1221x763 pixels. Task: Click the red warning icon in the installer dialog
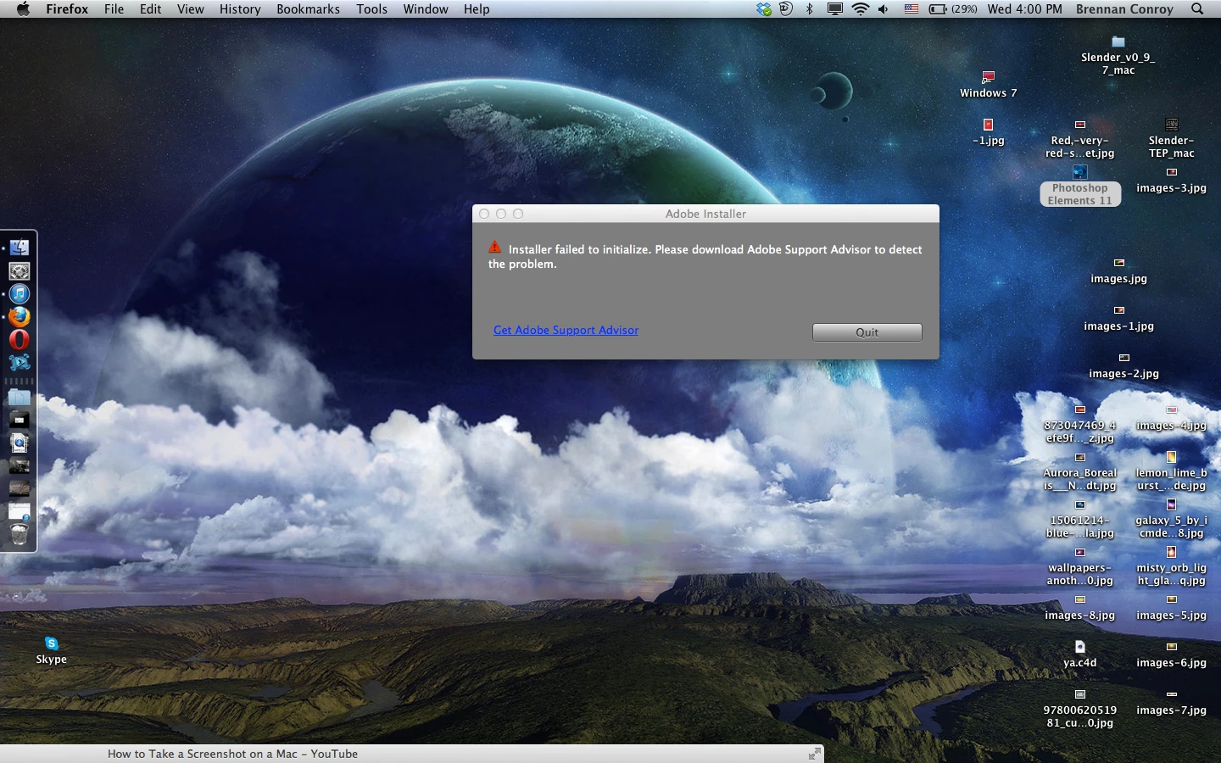pos(495,247)
